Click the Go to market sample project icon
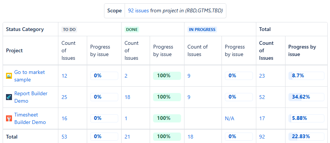Image resolution: width=330 pixels, height=143 pixels. tap(9, 76)
